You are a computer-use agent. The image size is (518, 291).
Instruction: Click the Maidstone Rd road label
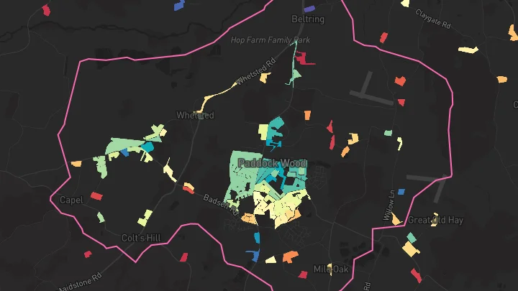[x=80, y=282]
